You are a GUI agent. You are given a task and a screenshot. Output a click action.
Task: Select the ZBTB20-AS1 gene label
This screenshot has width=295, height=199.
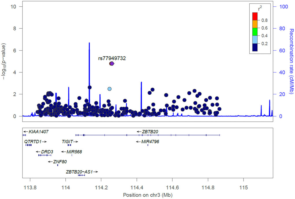pyautogui.click(x=79, y=172)
